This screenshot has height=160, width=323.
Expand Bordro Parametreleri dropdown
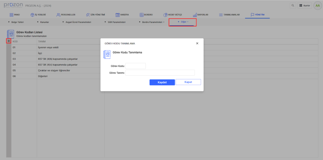click(x=152, y=22)
